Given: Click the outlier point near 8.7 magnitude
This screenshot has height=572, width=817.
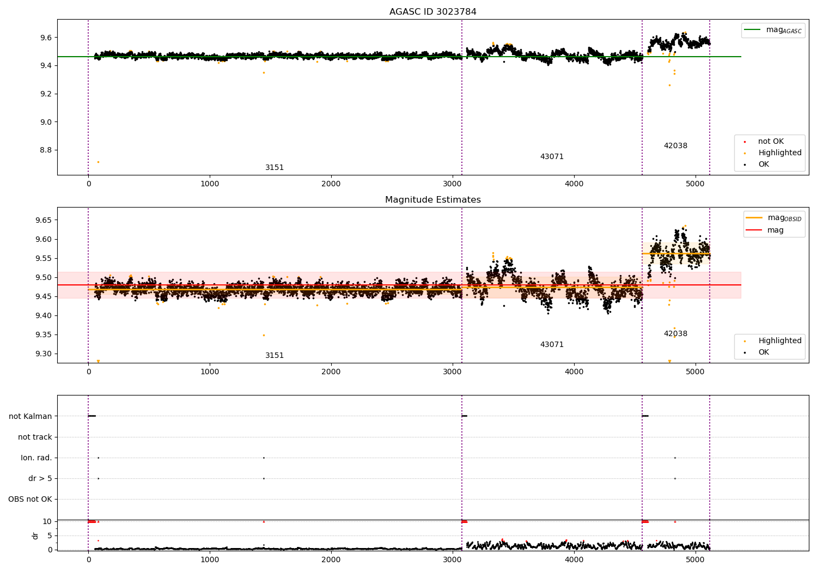Looking at the screenshot, I should (x=98, y=162).
